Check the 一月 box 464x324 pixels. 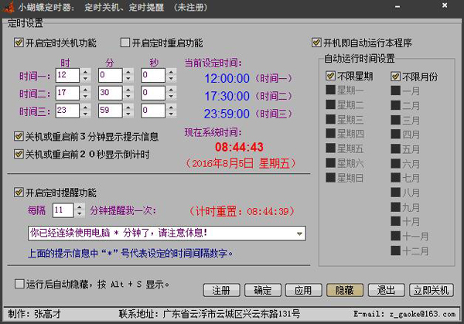pyautogui.click(x=395, y=90)
